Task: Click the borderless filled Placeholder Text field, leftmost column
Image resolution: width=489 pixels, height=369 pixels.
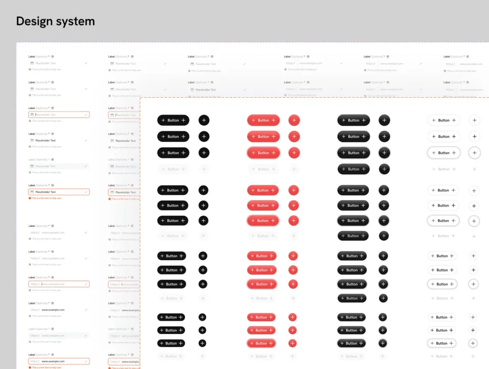Action: (x=59, y=140)
